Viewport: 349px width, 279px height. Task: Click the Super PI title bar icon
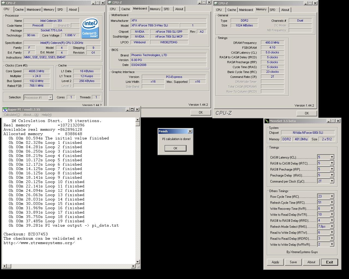[x=5, y=109]
